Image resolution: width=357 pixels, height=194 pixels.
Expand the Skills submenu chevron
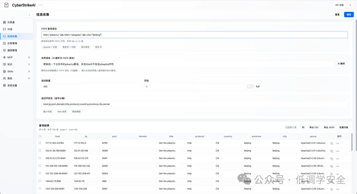point(29,72)
